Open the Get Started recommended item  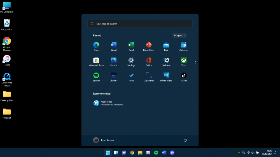(108, 103)
